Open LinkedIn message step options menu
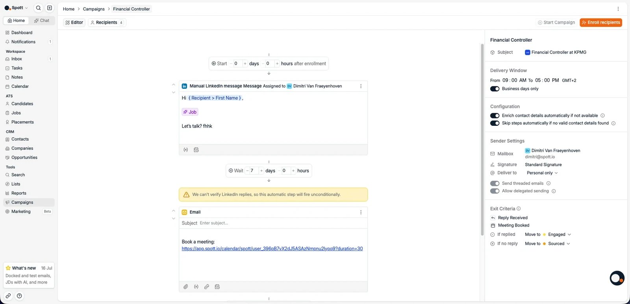 coord(361,86)
